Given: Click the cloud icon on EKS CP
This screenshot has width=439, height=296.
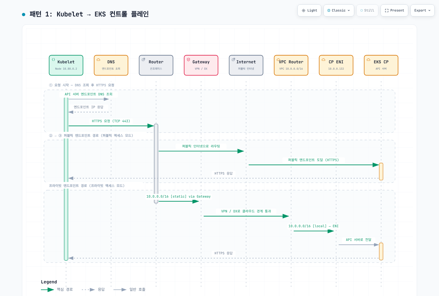Looking at the screenshot, I should point(368,59).
